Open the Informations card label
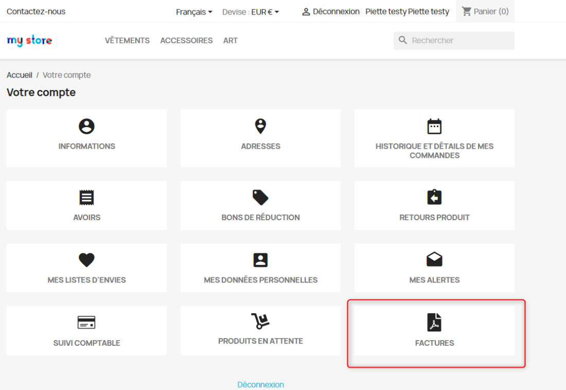The width and height of the screenshot is (566, 390). (86, 146)
